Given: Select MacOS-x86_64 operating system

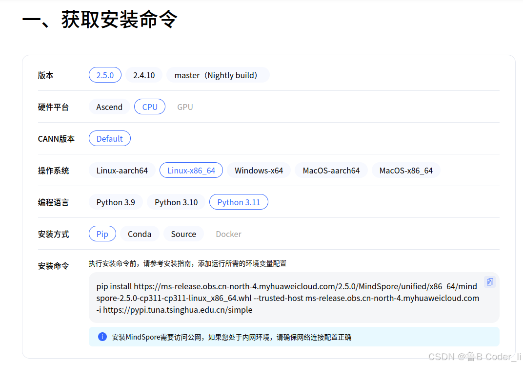Looking at the screenshot, I should [x=406, y=171].
